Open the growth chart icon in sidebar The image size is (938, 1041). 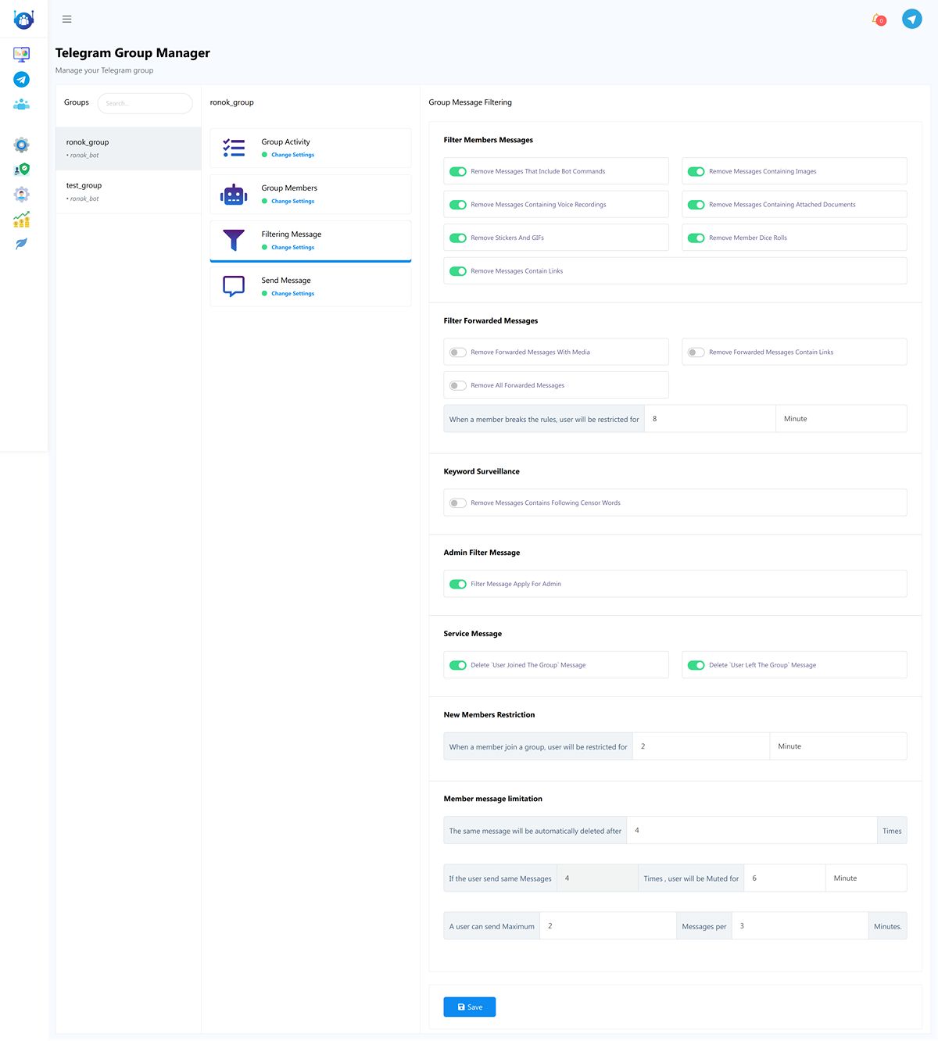click(x=22, y=220)
